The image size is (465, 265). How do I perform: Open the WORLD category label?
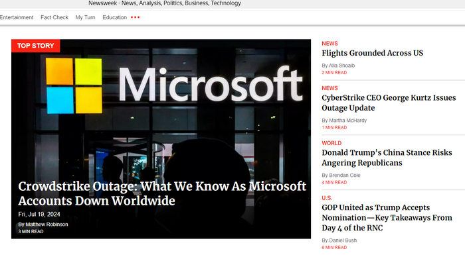[x=331, y=143]
